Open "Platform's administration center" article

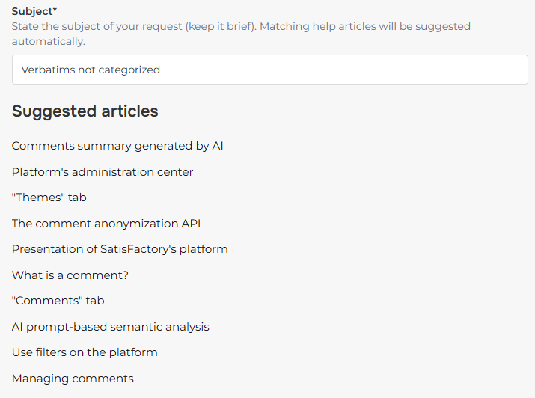click(103, 172)
